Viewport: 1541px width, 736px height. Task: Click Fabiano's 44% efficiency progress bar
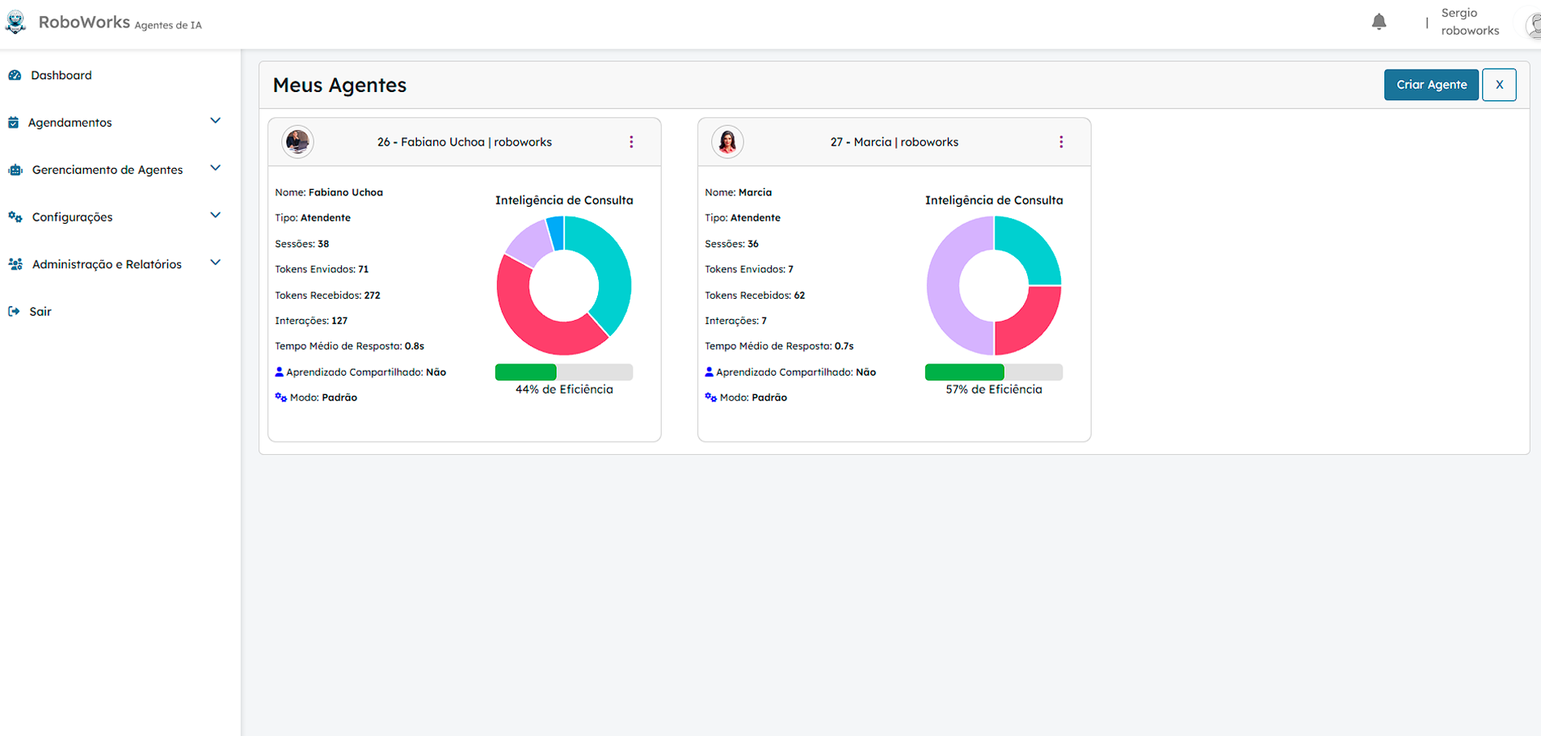click(x=563, y=372)
